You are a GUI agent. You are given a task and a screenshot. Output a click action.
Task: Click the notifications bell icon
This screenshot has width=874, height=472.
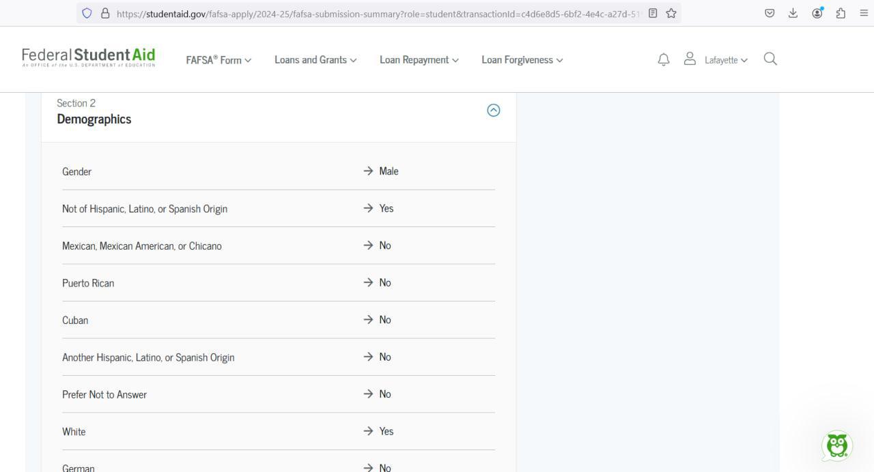pyautogui.click(x=663, y=60)
